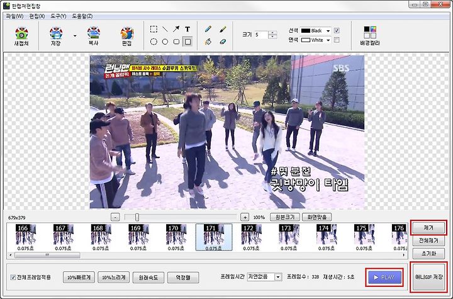Select frame 166 thumbnail

click(x=26, y=237)
